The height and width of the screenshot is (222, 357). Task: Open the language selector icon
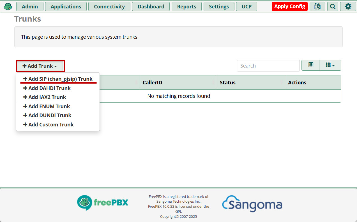[x=317, y=6]
